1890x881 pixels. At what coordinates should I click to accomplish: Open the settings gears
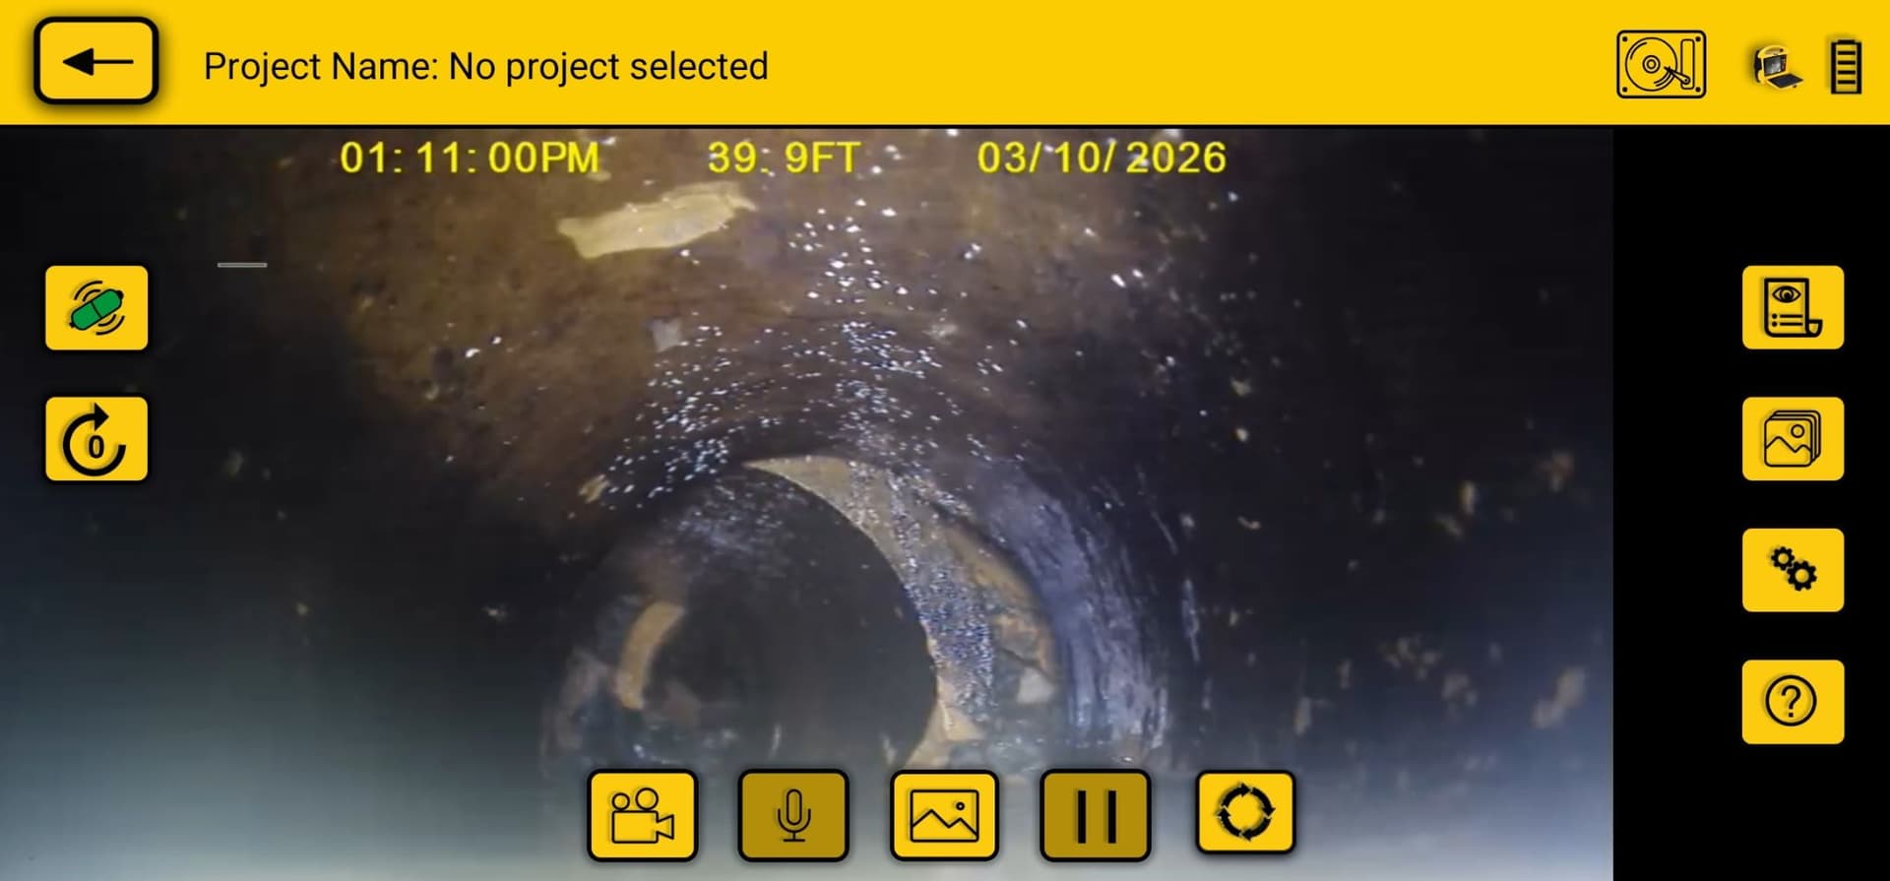pyautogui.click(x=1793, y=570)
